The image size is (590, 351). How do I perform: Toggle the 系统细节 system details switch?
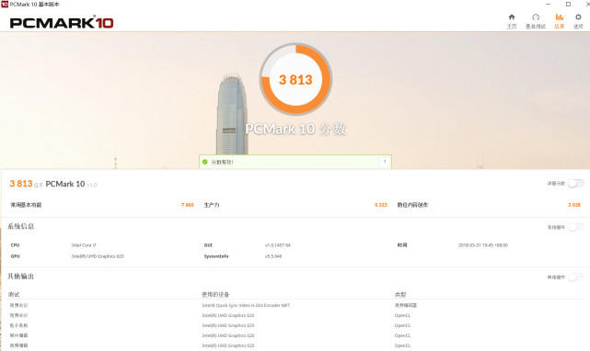coord(576,227)
